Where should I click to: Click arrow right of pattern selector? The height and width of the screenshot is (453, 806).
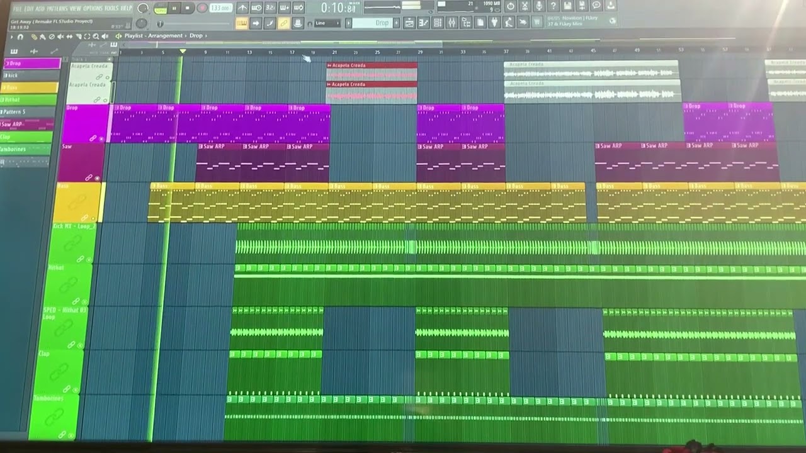pos(397,23)
